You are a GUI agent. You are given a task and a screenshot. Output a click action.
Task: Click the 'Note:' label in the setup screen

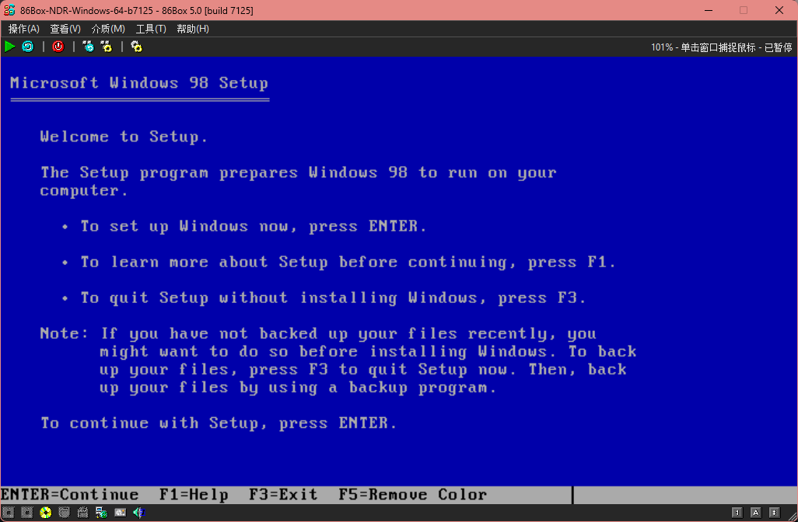point(64,333)
